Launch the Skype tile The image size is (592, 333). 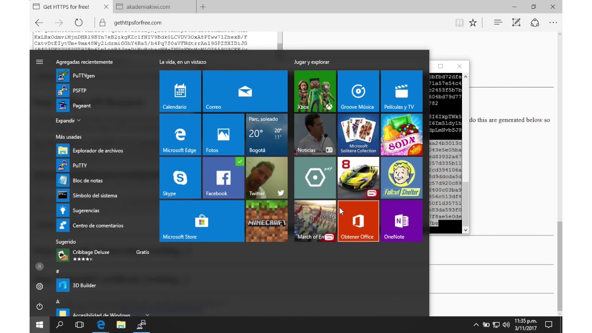180,178
